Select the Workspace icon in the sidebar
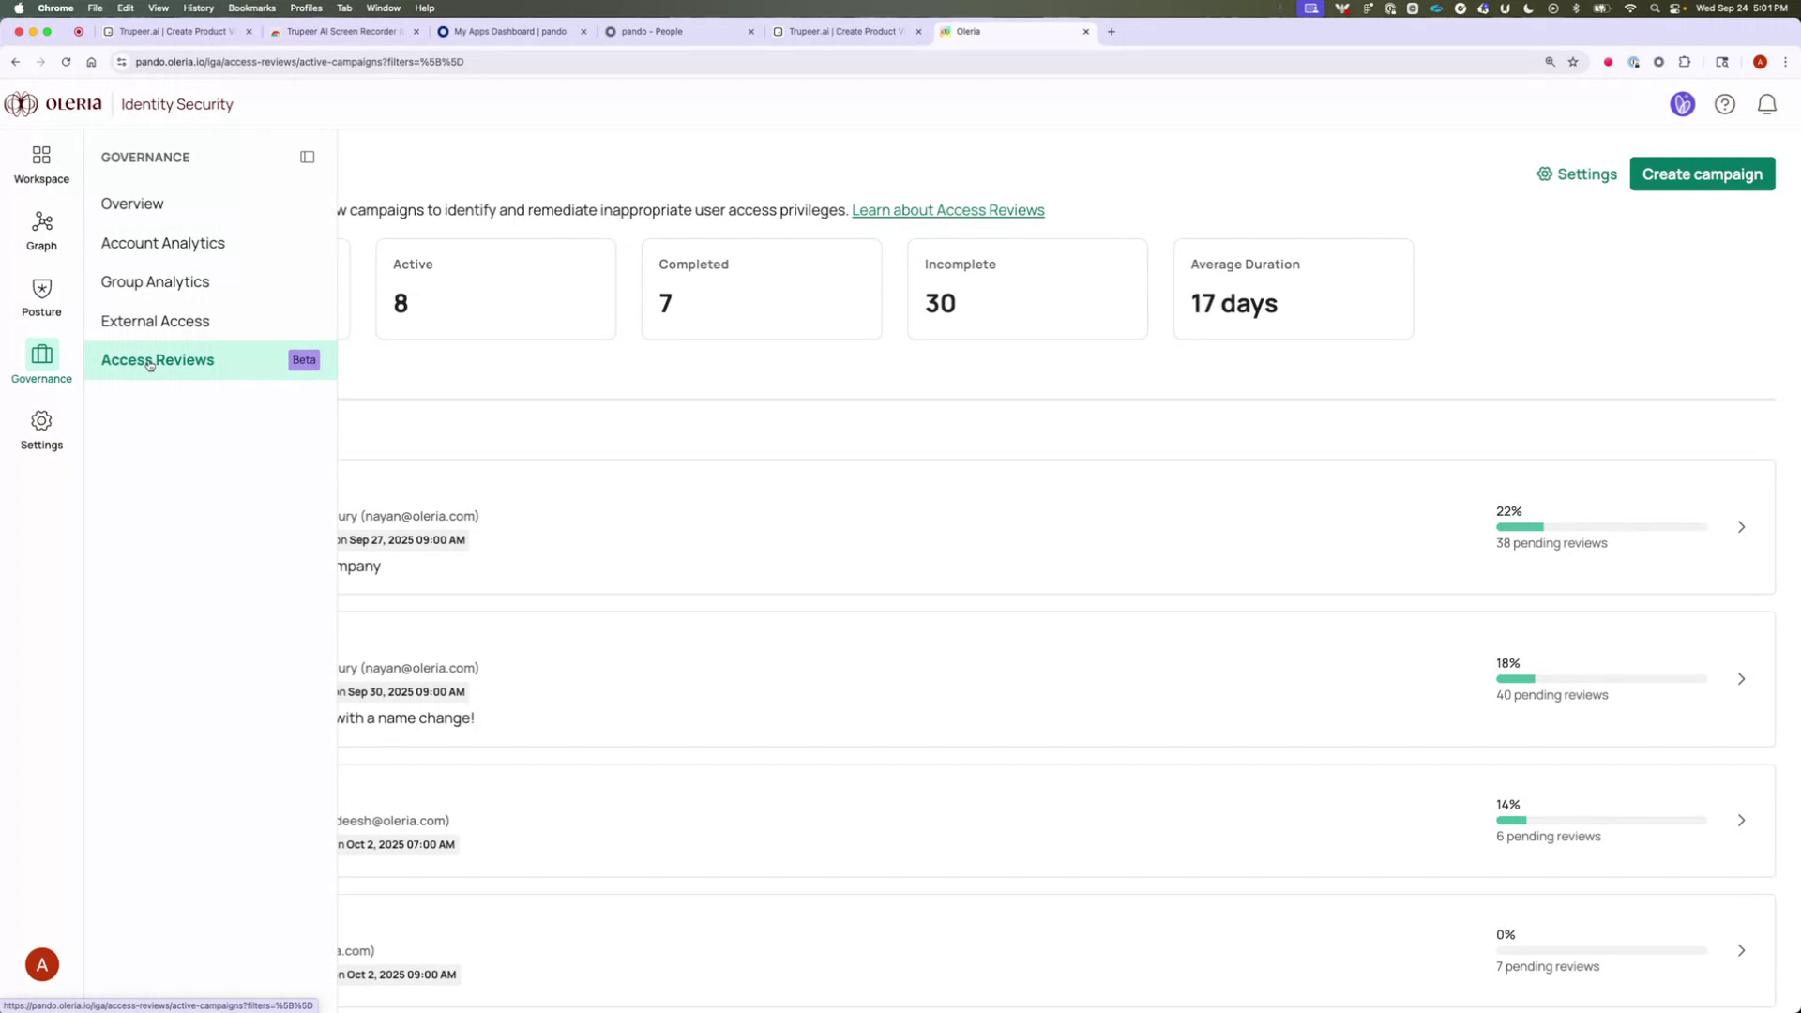The height and width of the screenshot is (1013, 1801). click(x=40, y=163)
